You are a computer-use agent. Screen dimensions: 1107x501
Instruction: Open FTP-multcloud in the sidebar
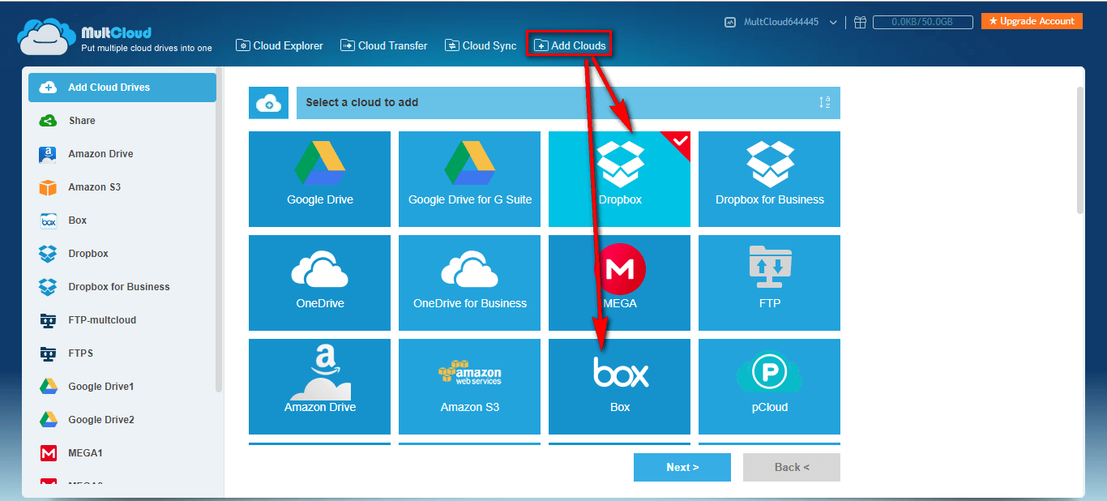coord(122,320)
